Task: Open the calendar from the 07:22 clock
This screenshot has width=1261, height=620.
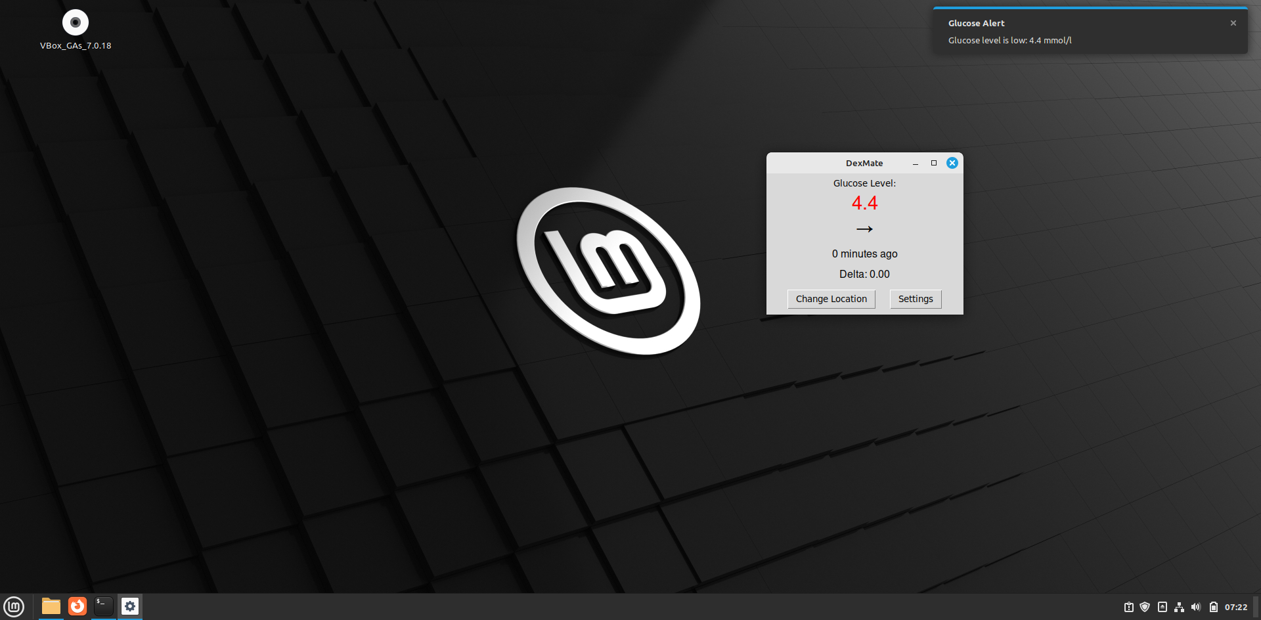Action: coord(1236,607)
